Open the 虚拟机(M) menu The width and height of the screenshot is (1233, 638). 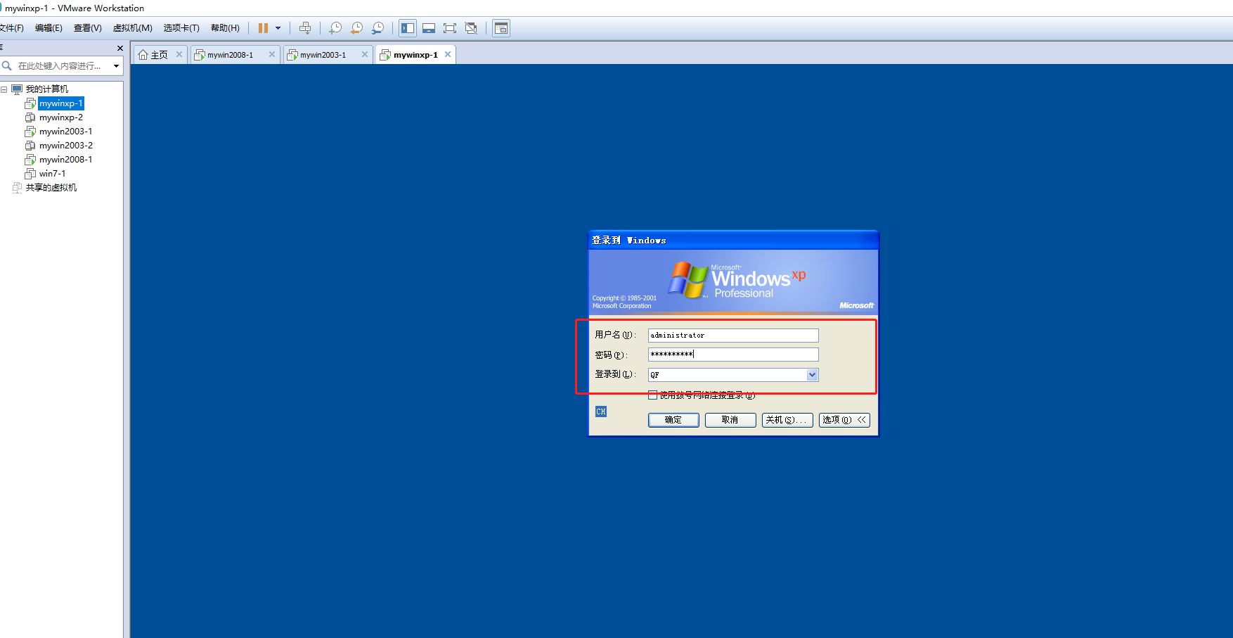132,28
